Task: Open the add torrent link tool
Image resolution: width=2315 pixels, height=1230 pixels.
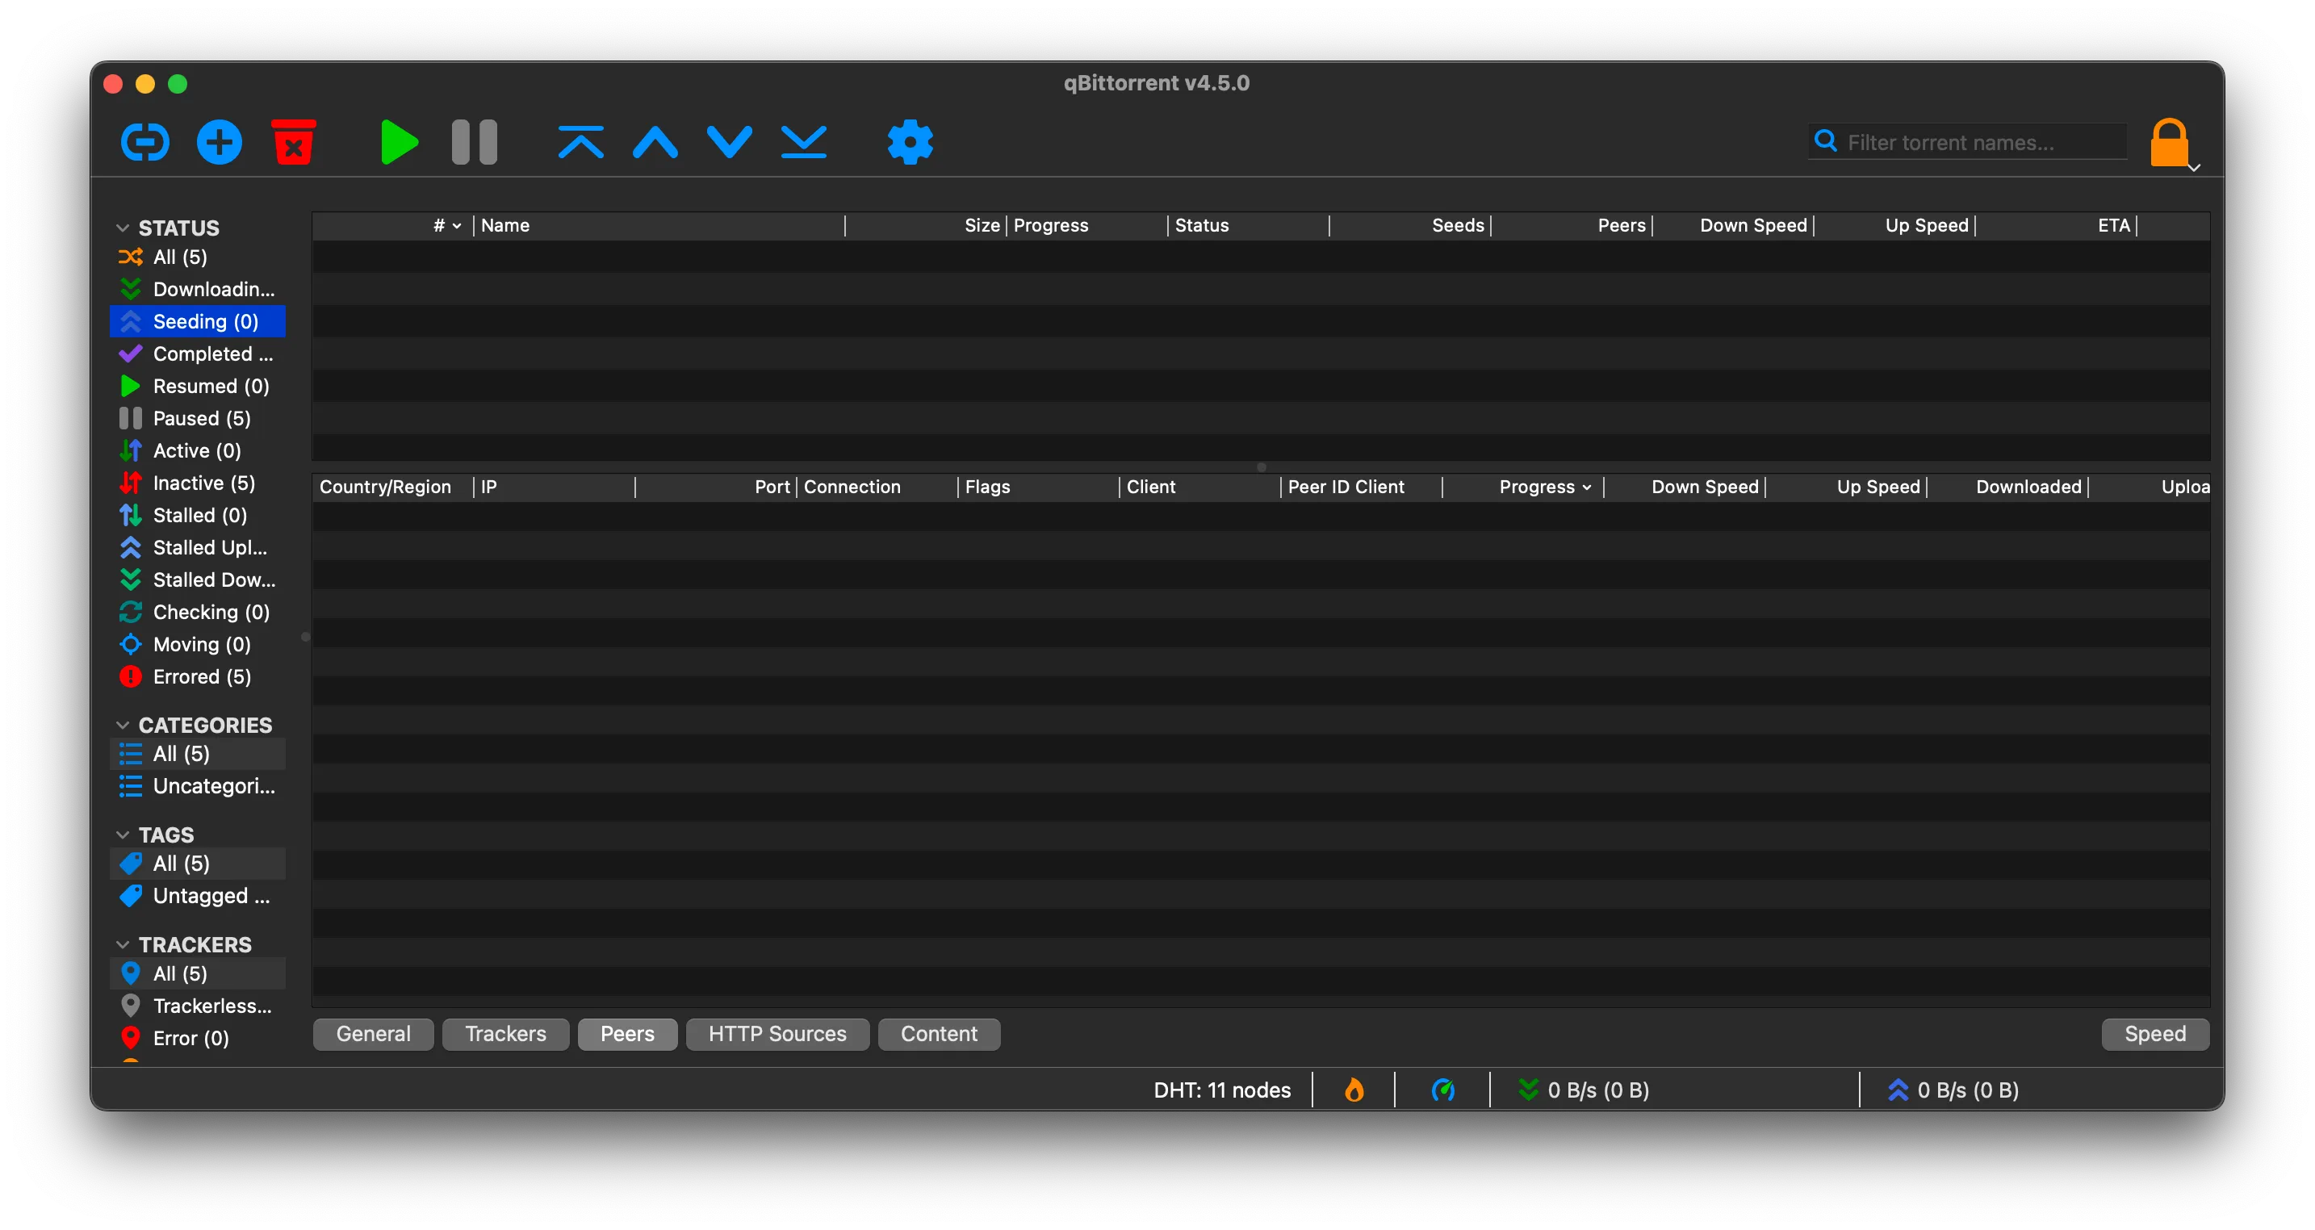Action: coord(144,141)
